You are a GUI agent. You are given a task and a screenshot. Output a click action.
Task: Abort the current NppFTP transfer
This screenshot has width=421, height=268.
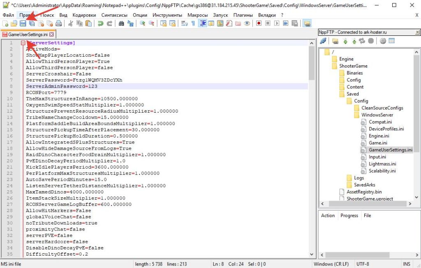[x=371, y=41]
